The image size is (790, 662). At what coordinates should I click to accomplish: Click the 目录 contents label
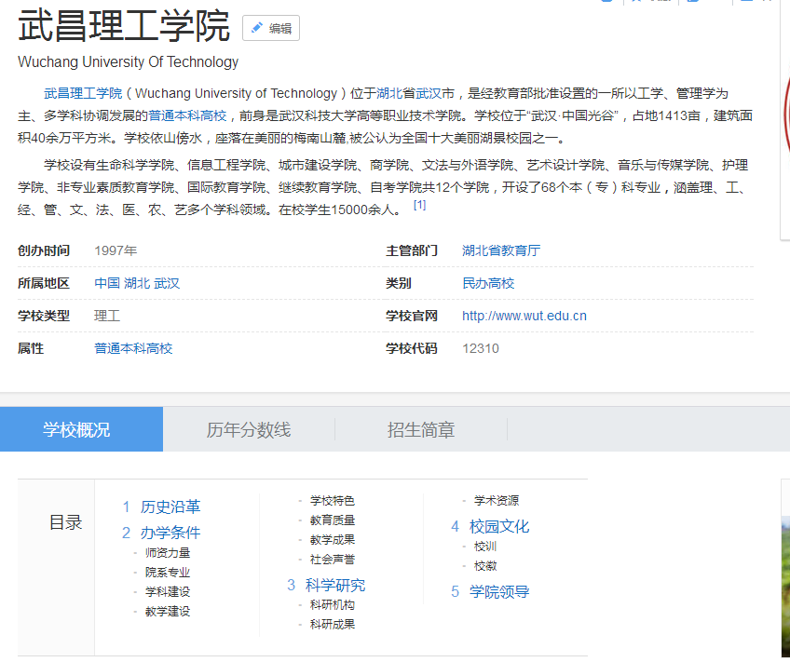pyautogui.click(x=65, y=522)
